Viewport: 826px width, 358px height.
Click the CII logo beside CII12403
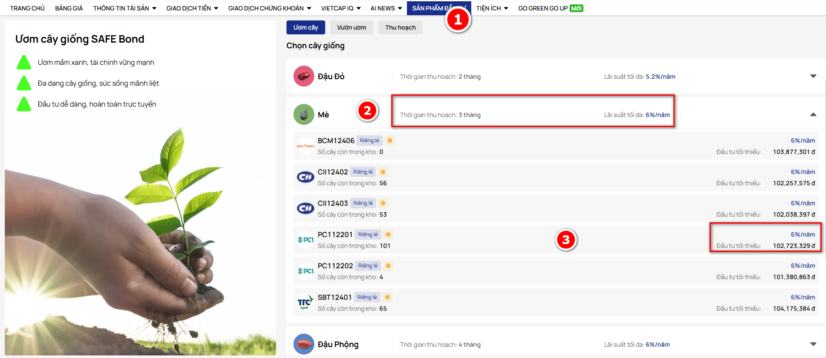coord(306,209)
